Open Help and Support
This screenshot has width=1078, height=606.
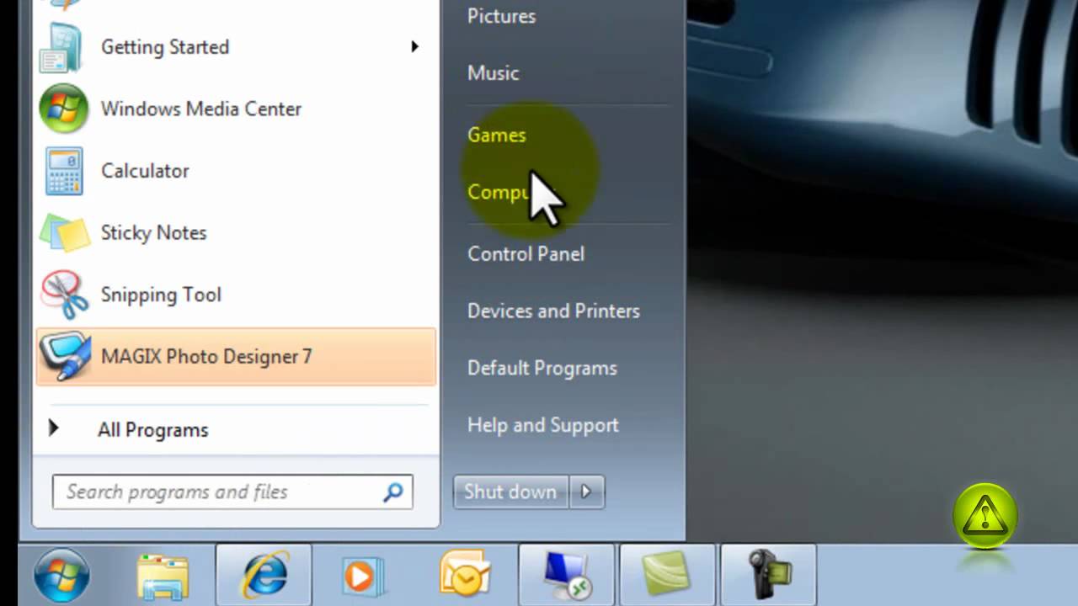point(542,426)
